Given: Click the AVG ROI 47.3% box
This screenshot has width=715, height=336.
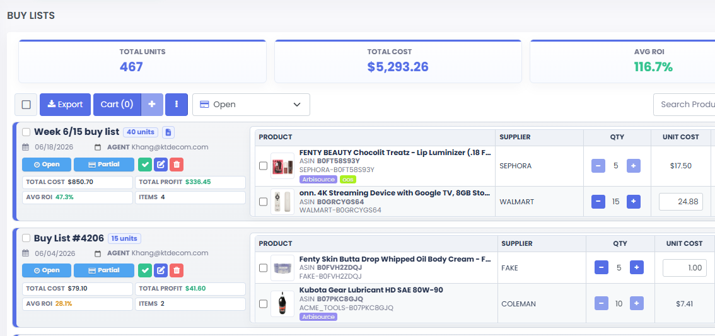Looking at the screenshot, I should 78,197.
